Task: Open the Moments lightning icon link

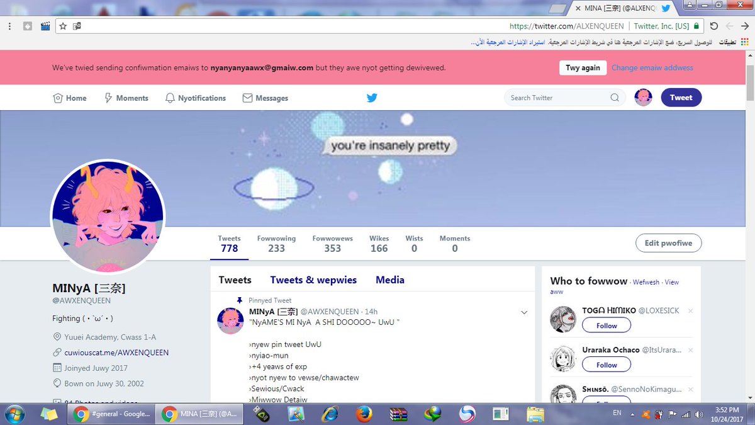Action: [x=126, y=98]
